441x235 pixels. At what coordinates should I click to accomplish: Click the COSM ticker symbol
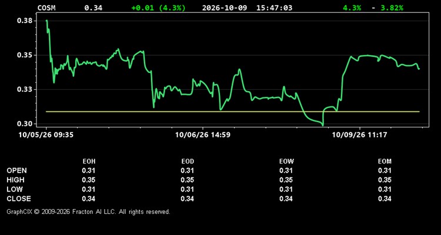(46, 8)
